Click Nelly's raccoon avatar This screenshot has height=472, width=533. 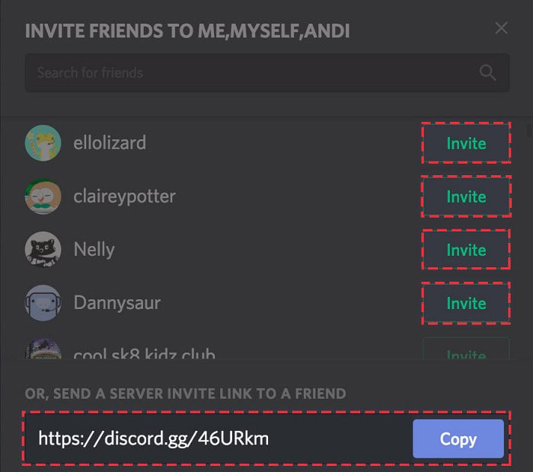pyautogui.click(x=43, y=250)
